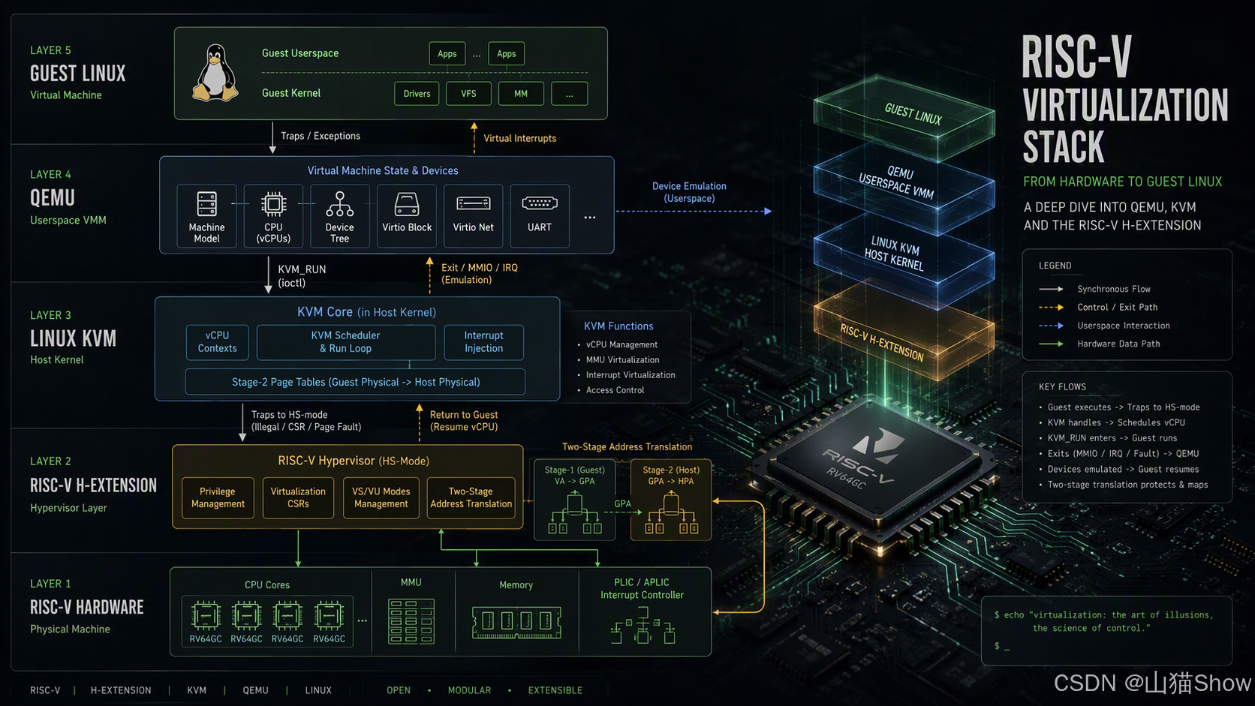This screenshot has height=706, width=1255.
Task: Click the "Return to Guest (Resume vCPU)" label
Action: point(464,421)
